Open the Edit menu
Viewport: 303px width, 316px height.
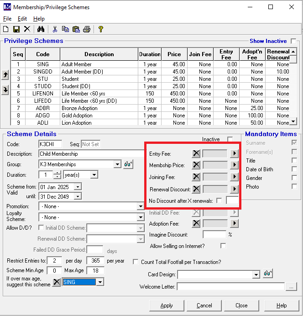tap(22, 19)
